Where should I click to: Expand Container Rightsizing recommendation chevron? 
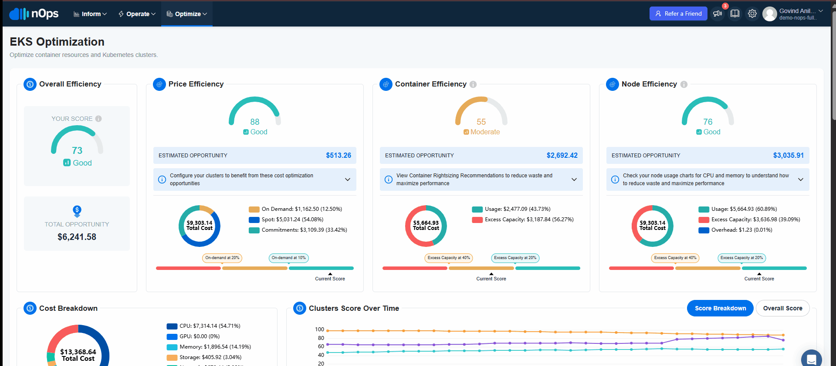tap(574, 180)
